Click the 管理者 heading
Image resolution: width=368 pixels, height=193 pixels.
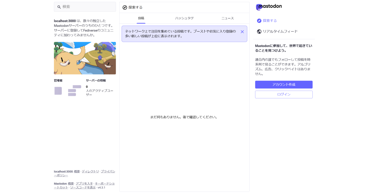(58, 81)
